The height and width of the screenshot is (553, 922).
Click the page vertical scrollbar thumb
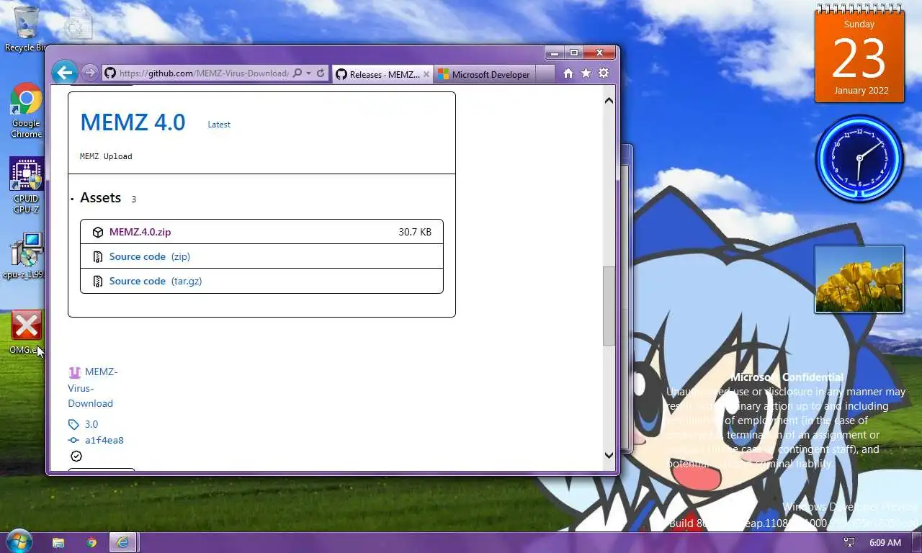(x=609, y=306)
